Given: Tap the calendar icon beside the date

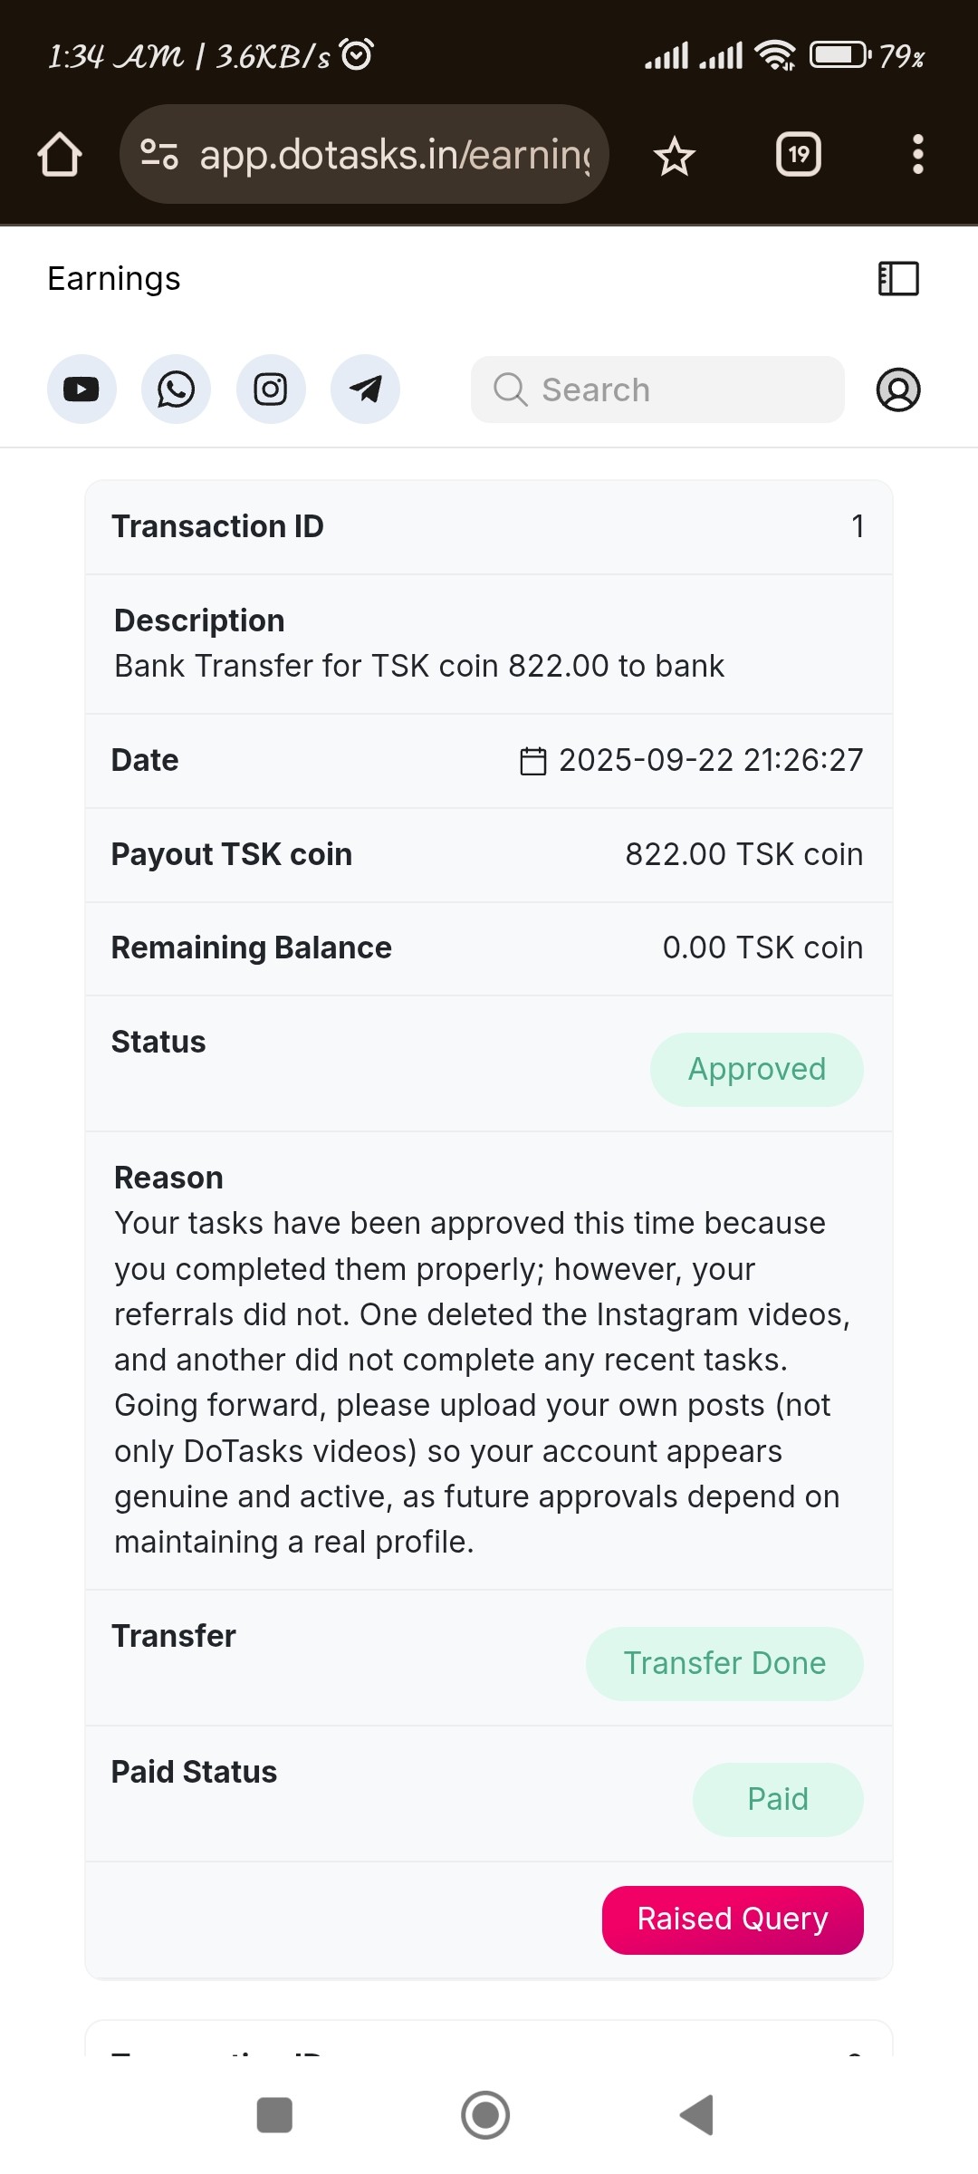Looking at the screenshot, I should [x=533, y=761].
